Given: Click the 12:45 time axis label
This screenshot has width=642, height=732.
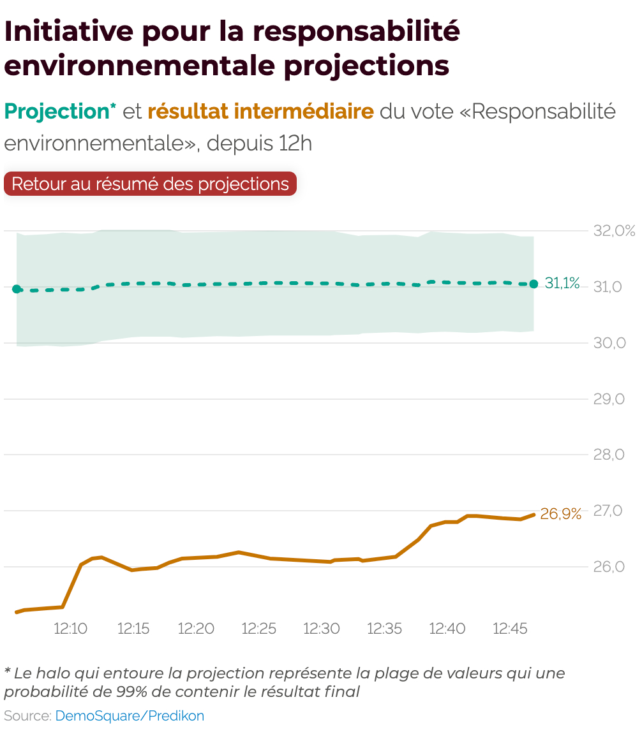Looking at the screenshot, I should coord(511,629).
